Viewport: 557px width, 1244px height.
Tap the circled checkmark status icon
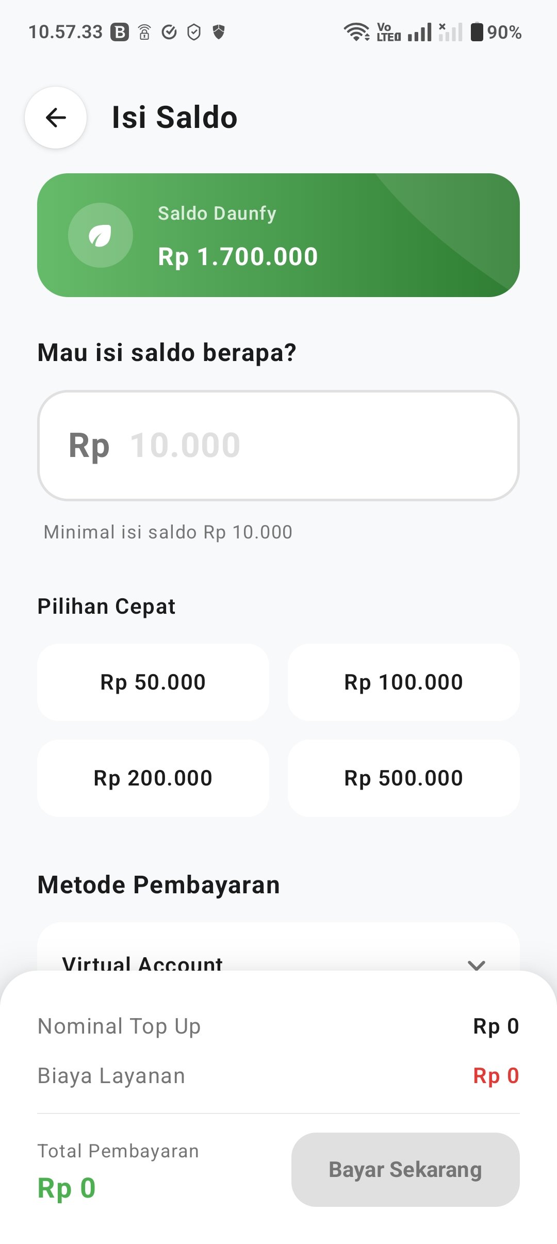(x=169, y=32)
